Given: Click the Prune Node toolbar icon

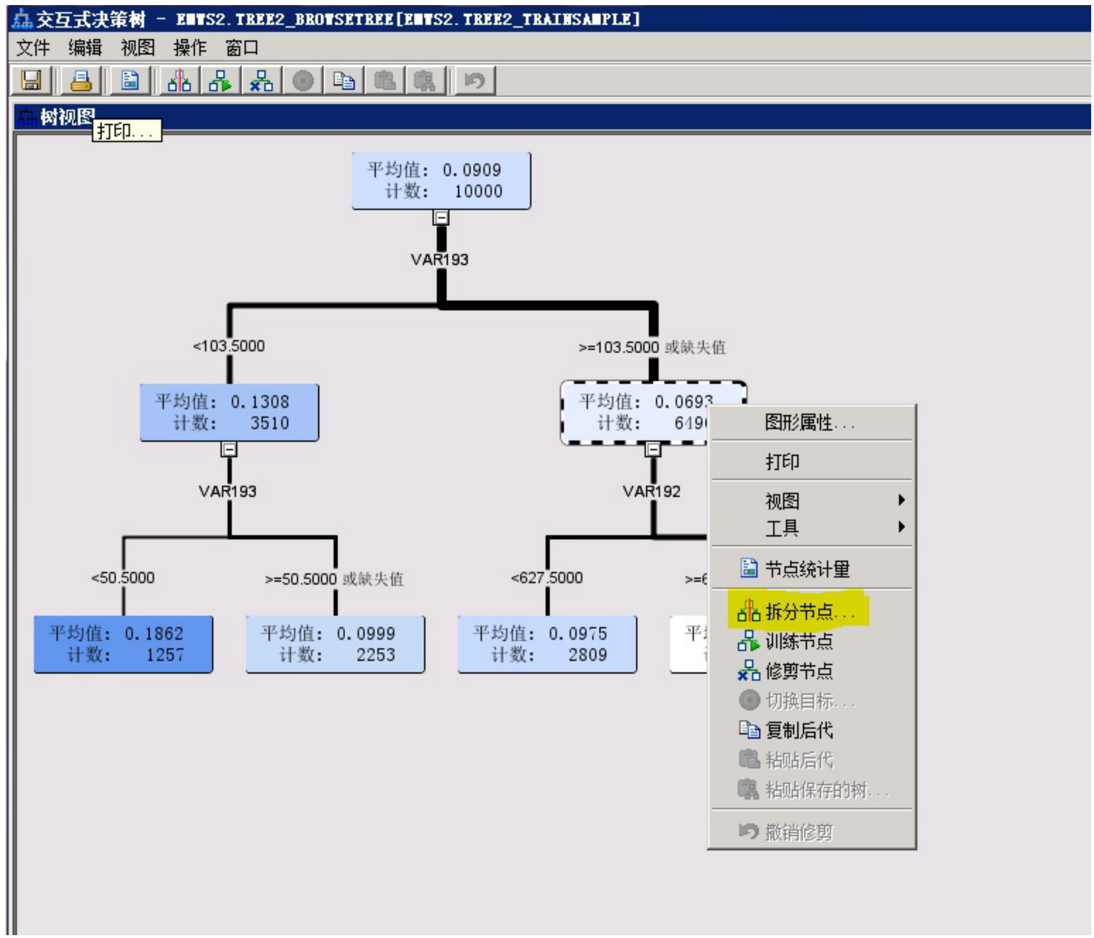Looking at the screenshot, I should 261,81.
